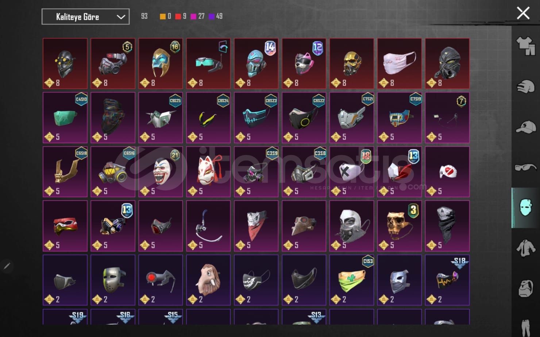Switch to the glasses category icon

click(x=525, y=167)
